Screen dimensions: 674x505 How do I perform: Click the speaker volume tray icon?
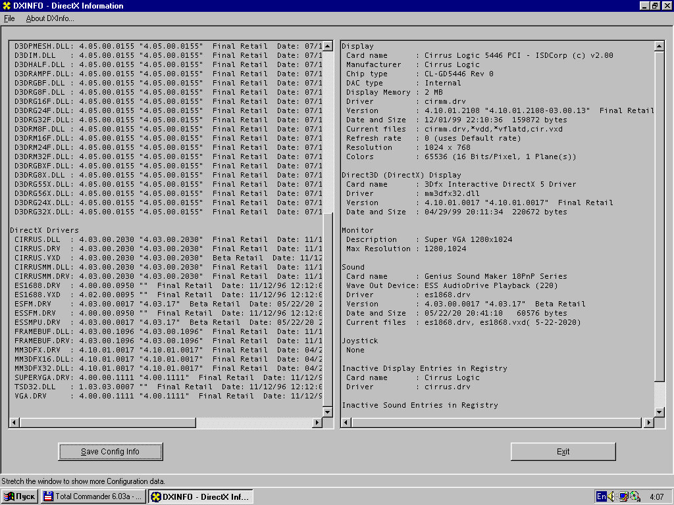(x=611, y=496)
